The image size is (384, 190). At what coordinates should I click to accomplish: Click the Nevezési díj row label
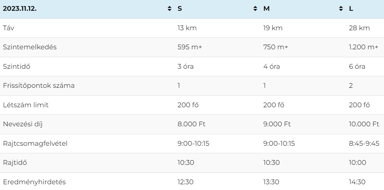pyautogui.click(x=23, y=124)
